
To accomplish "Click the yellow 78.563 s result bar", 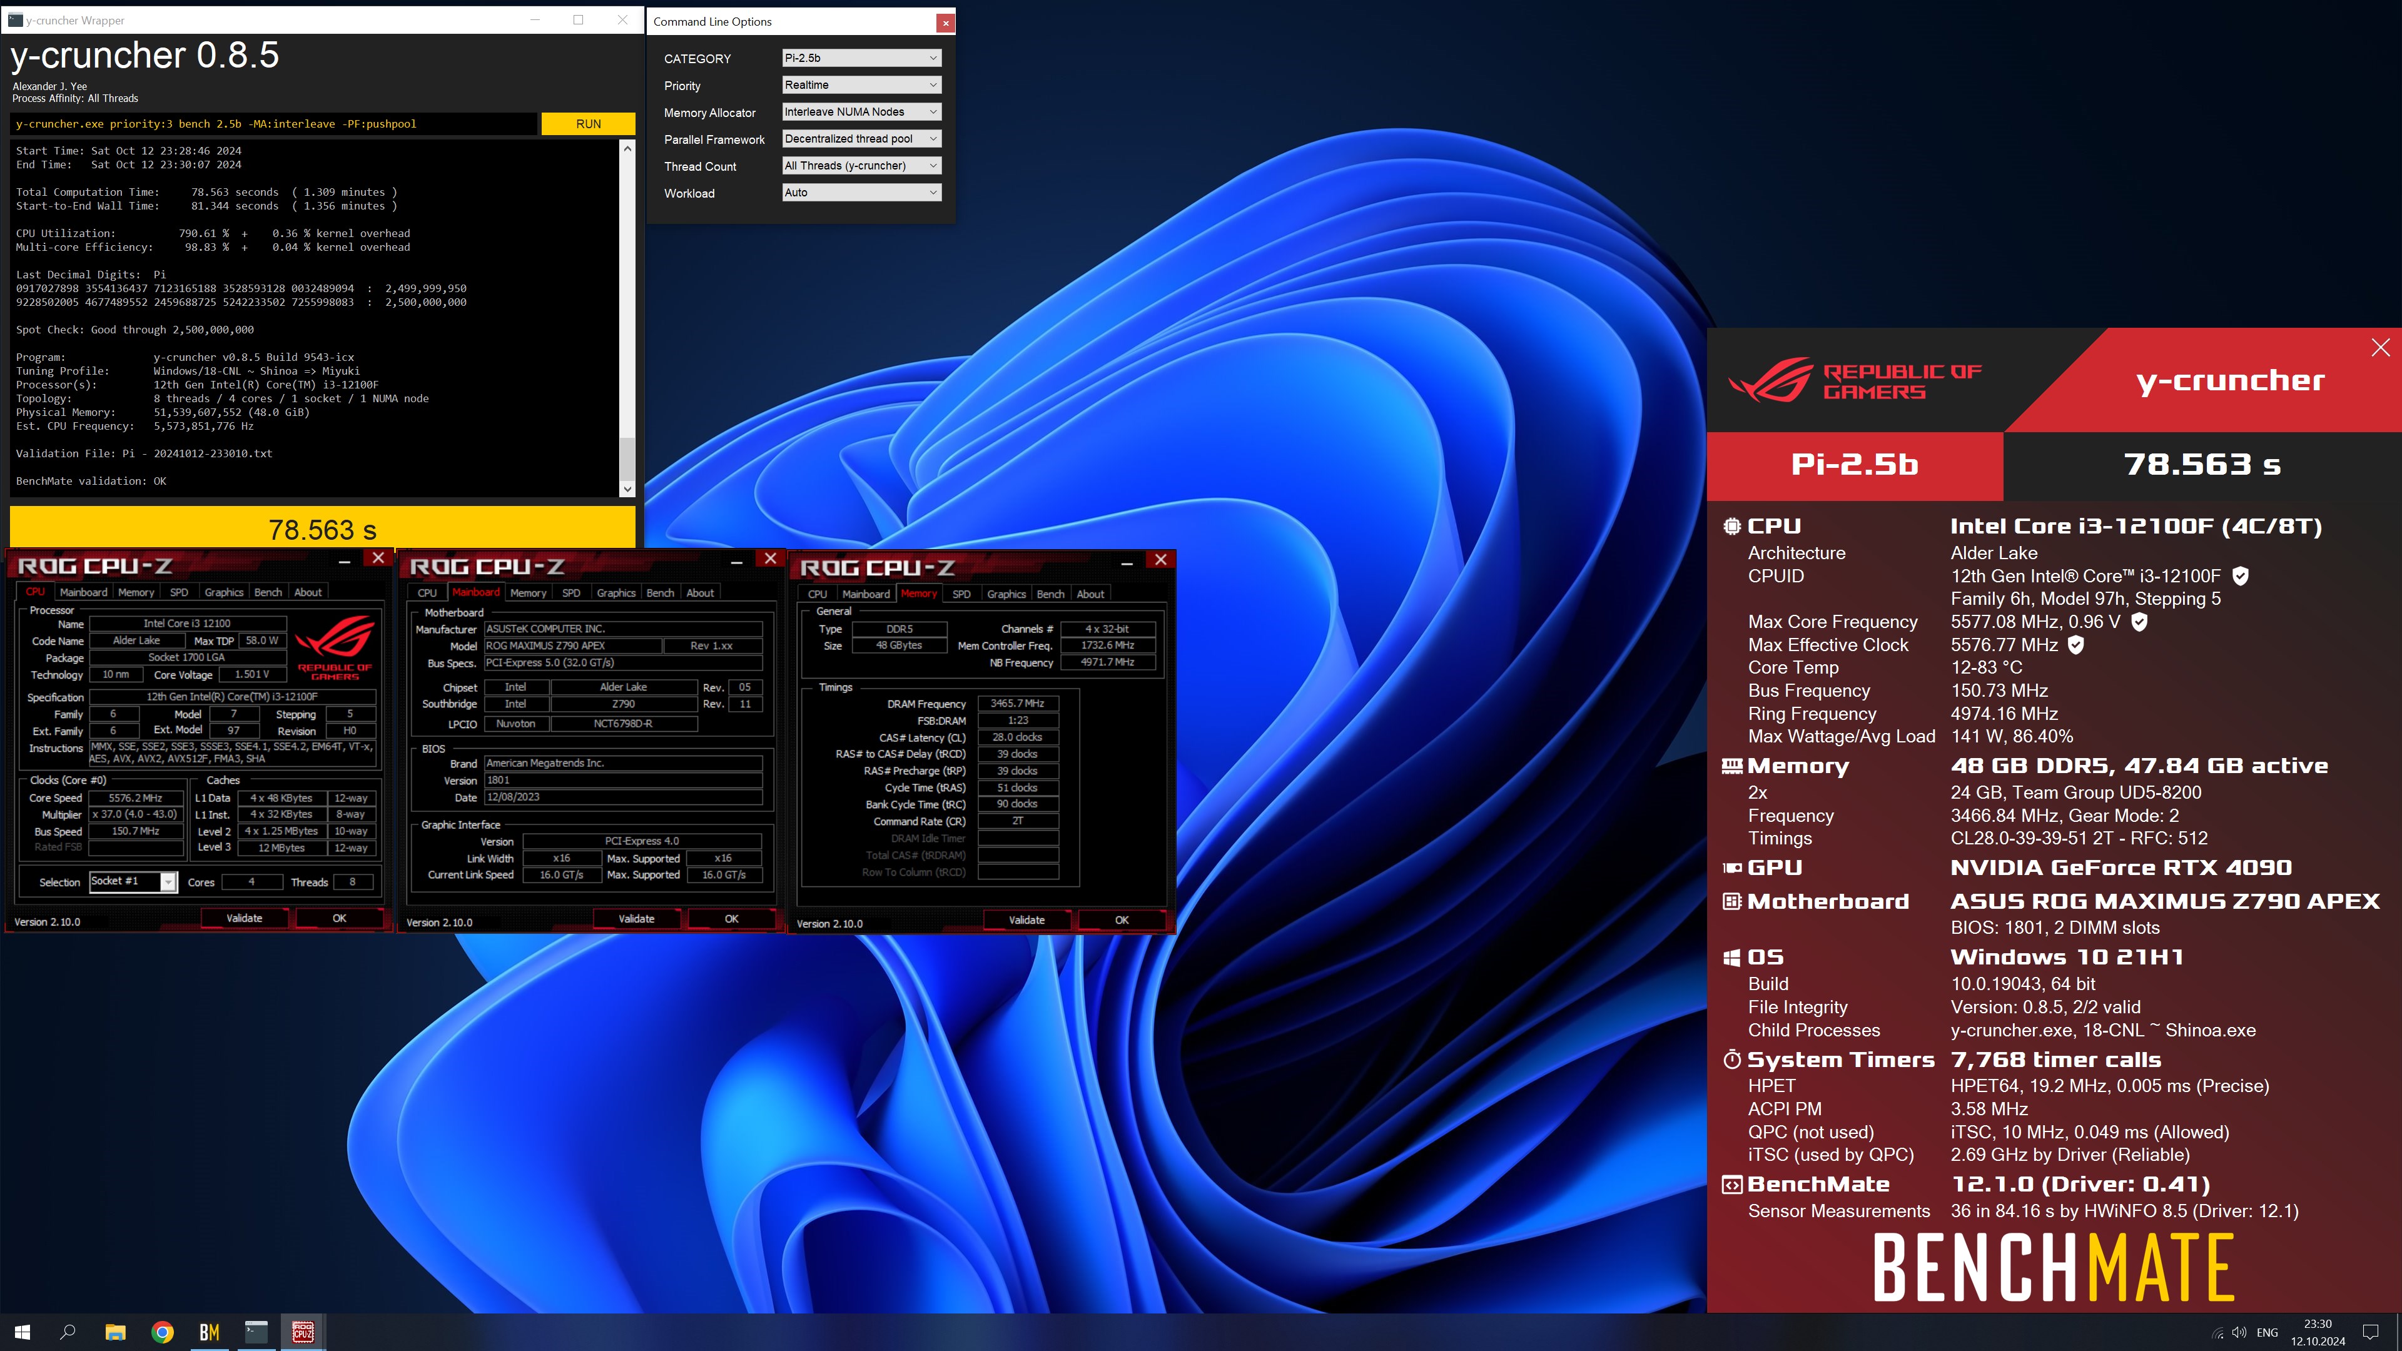I will pos(323,529).
